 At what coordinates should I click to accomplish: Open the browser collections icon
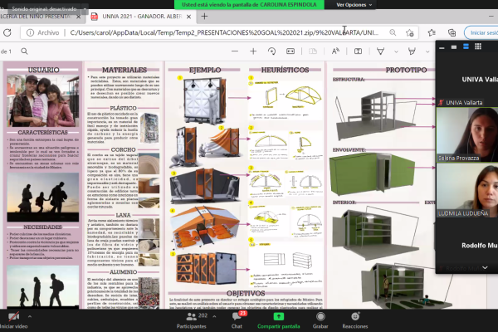[x=452, y=32]
